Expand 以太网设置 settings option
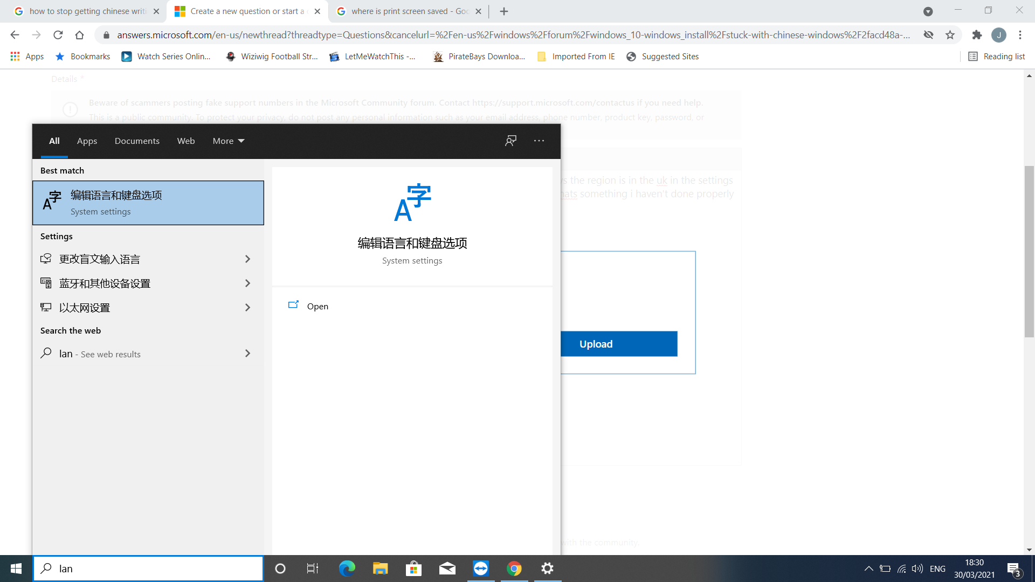This screenshot has width=1035, height=582. coord(248,307)
